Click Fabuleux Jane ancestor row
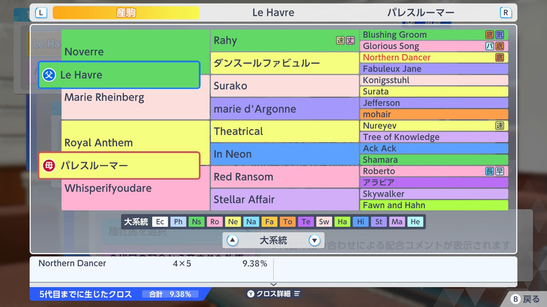This screenshot has width=547, height=307. [x=434, y=69]
